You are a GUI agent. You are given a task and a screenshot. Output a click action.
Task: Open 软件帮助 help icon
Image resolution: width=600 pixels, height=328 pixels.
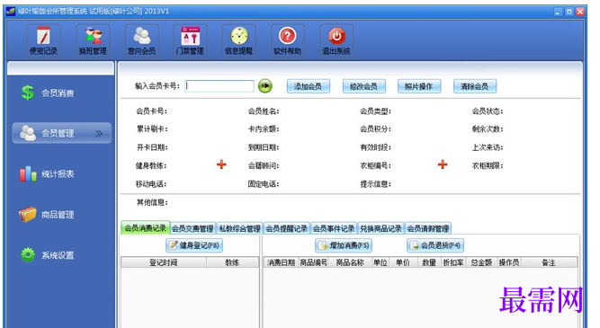(x=288, y=40)
